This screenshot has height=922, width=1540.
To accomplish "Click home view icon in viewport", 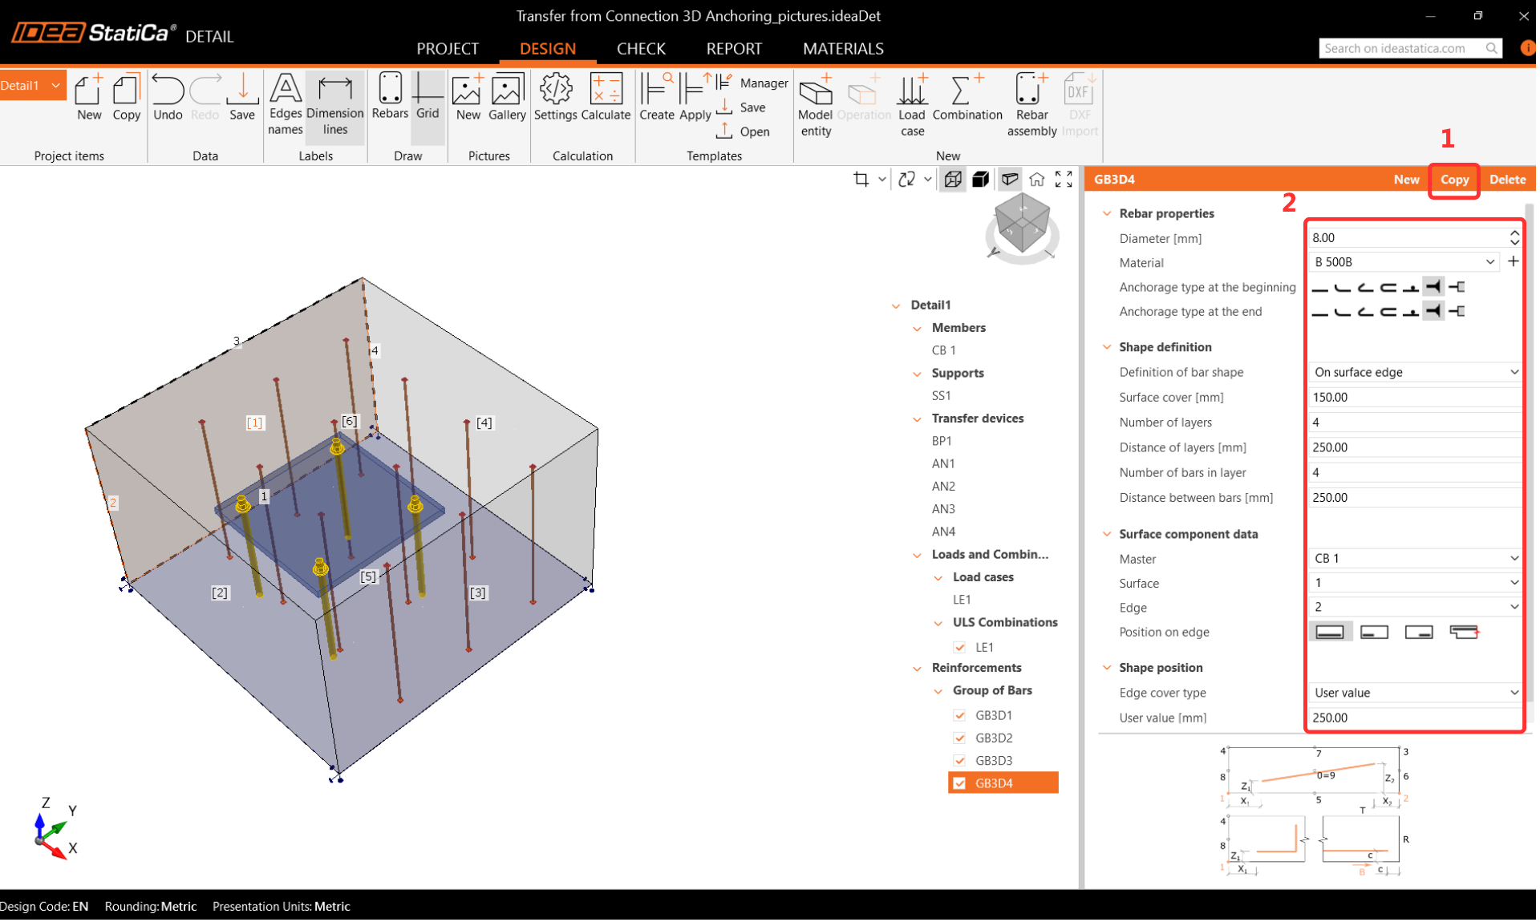I will click(x=1036, y=180).
